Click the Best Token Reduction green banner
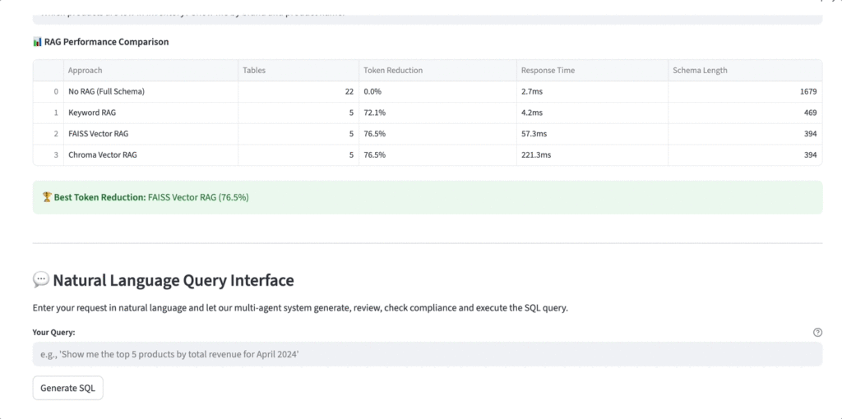This screenshot has width=842, height=419. coord(427,197)
